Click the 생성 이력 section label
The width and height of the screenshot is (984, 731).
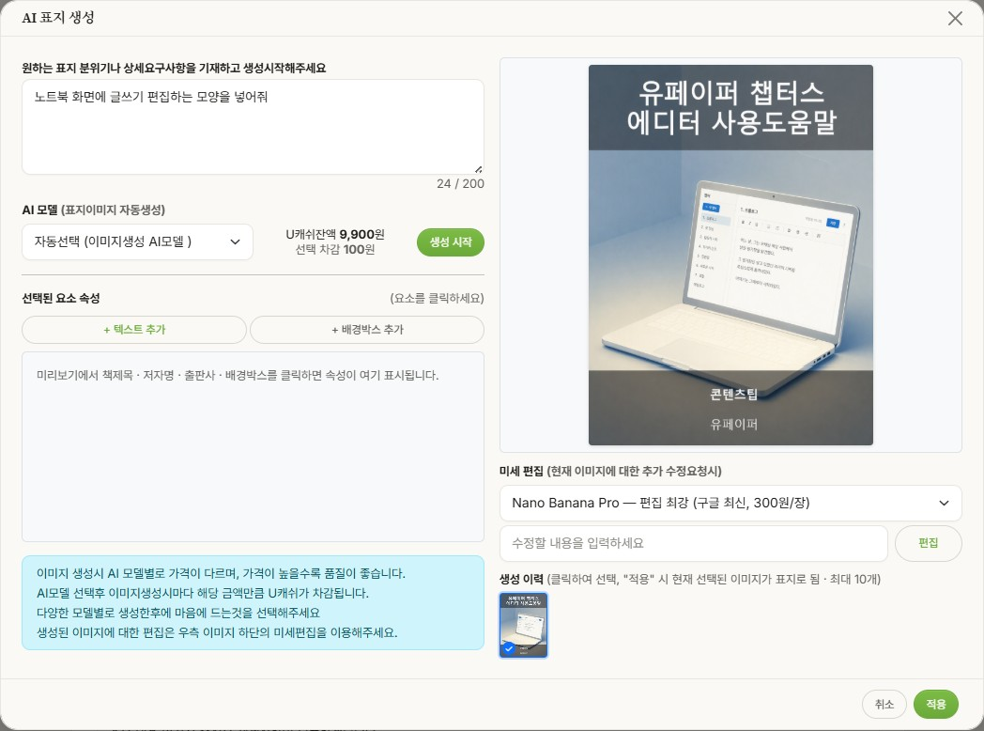click(x=690, y=579)
